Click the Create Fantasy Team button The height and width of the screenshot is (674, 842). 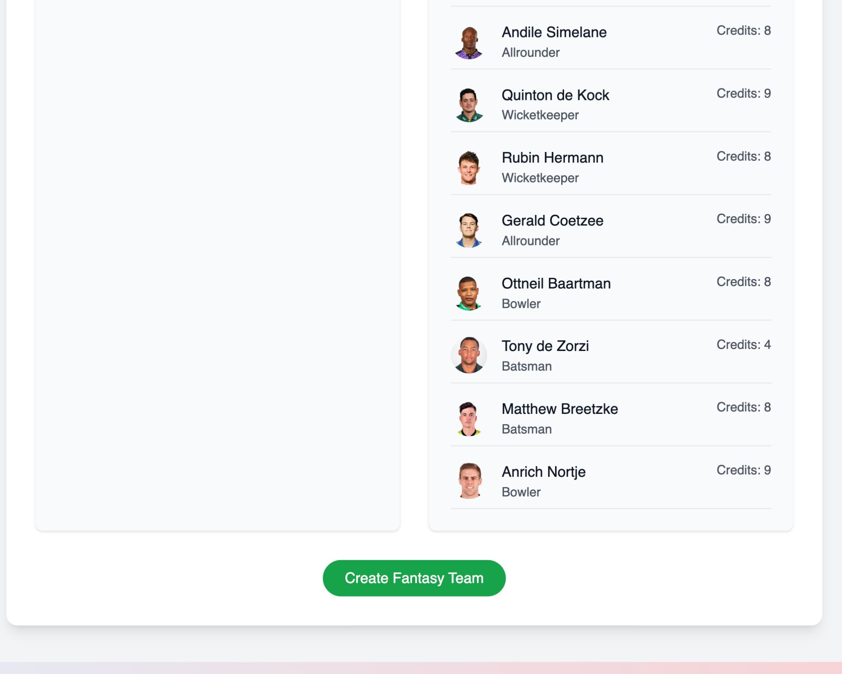tap(414, 578)
